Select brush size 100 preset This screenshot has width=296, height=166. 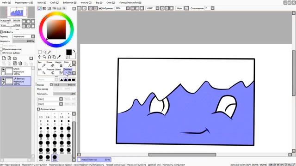point(62,144)
